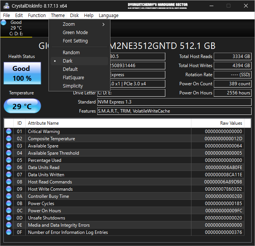
Task: Select the disk tab status orb icon
Action: click(x=3, y=22)
